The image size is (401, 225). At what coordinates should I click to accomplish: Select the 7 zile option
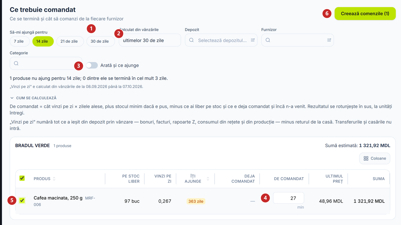(x=20, y=41)
